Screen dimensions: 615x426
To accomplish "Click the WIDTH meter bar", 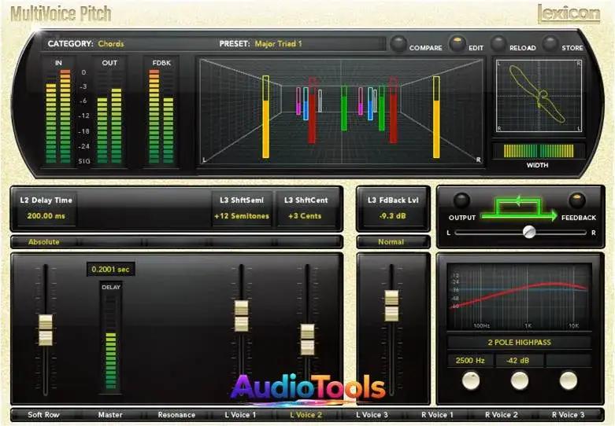I will point(539,151).
